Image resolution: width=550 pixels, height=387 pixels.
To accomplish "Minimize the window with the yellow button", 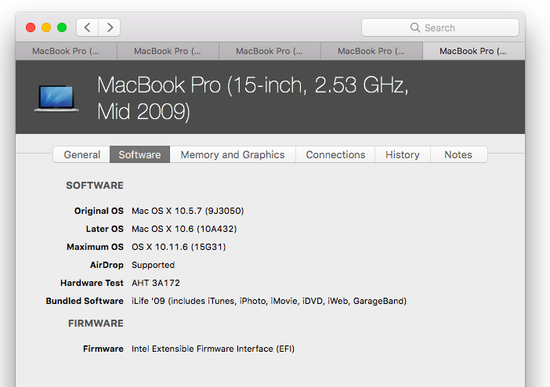I will pos(46,27).
